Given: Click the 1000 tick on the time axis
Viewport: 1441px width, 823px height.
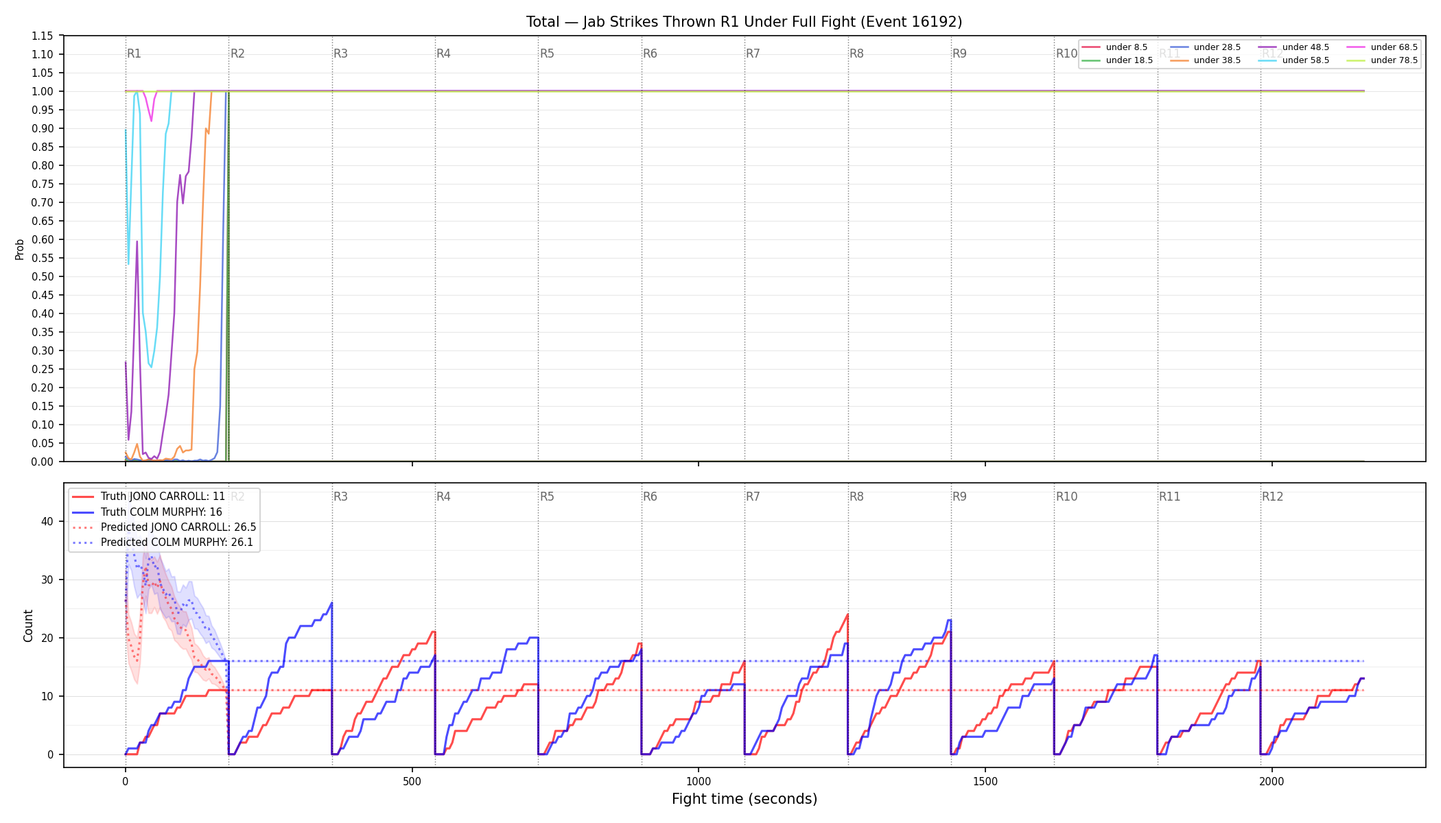Looking at the screenshot, I should [699, 781].
